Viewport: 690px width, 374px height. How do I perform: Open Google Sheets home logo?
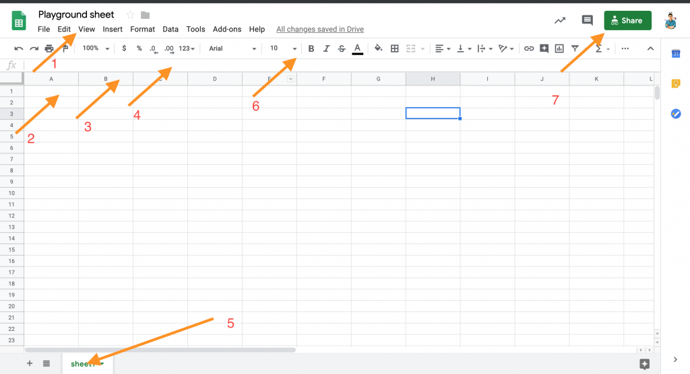[x=18, y=21]
